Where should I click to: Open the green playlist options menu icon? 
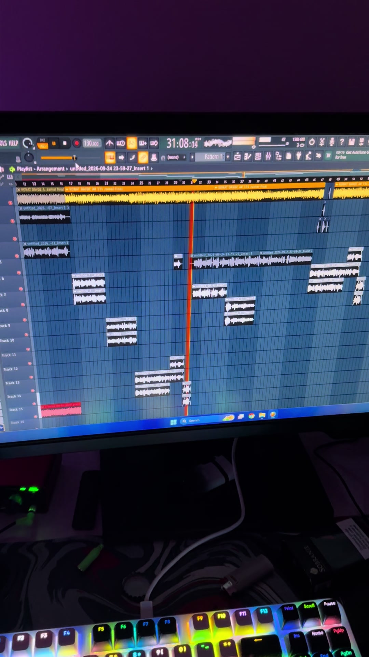click(x=12, y=169)
